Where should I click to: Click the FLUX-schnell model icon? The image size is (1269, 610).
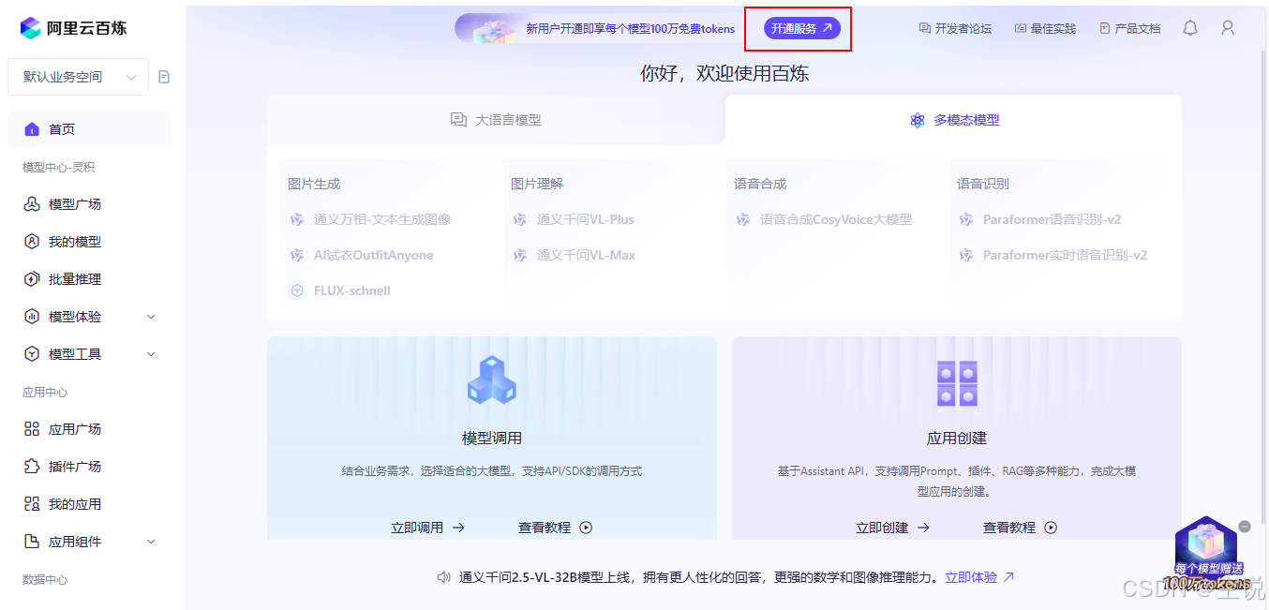[x=297, y=290]
